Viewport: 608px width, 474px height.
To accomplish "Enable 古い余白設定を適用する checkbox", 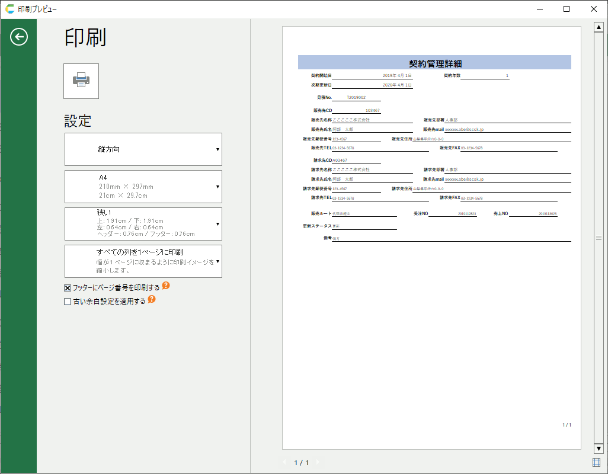I will pos(68,302).
